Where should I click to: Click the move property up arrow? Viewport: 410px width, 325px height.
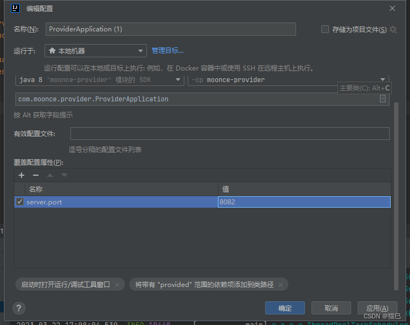click(50, 175)
